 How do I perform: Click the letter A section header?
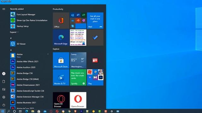(x=11, y=50)
